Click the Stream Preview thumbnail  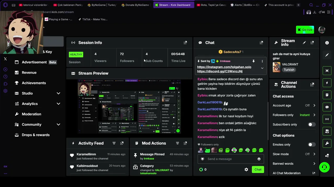pos(129,106)
